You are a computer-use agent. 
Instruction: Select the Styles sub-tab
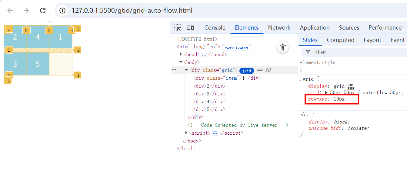pos(310,40)
